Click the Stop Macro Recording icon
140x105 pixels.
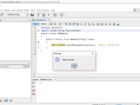(110, 24)
